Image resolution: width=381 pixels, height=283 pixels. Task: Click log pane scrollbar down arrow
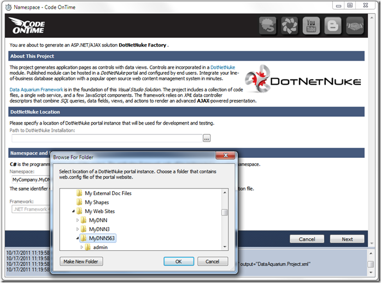[371, 273]
